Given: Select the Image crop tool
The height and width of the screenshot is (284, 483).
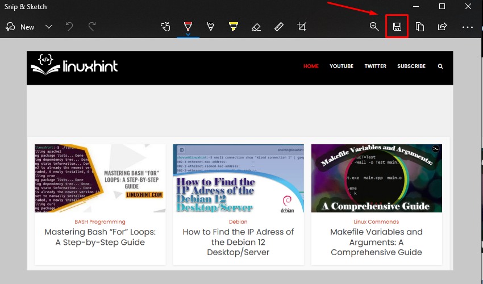Looking at the screenshot, I should pos(302,27).
